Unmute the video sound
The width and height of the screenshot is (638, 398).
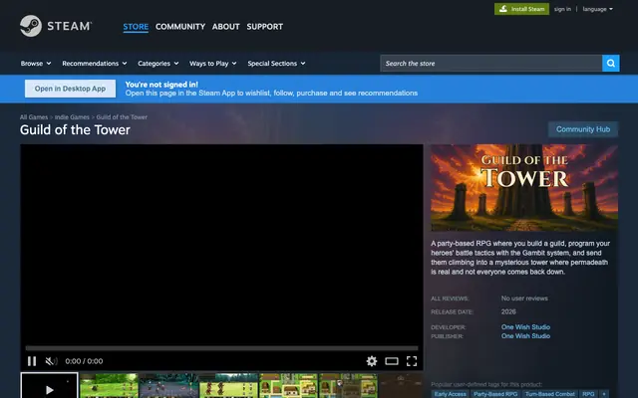point(51,361)
